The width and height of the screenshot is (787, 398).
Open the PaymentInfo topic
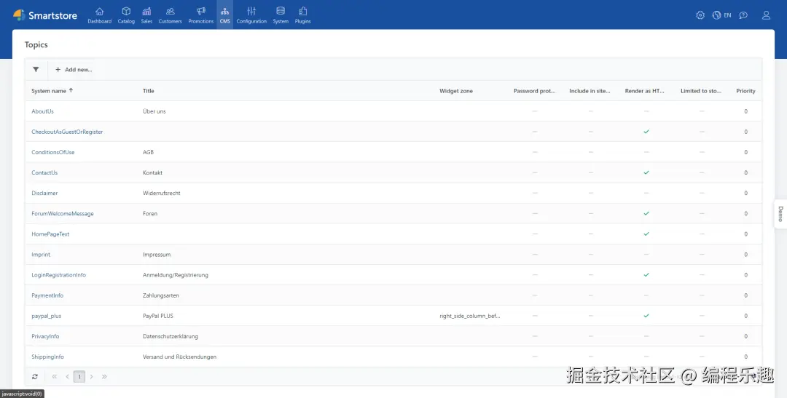[x=47, y=295]
